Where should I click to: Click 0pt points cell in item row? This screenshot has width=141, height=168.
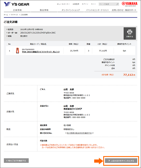tap(124, 51)
